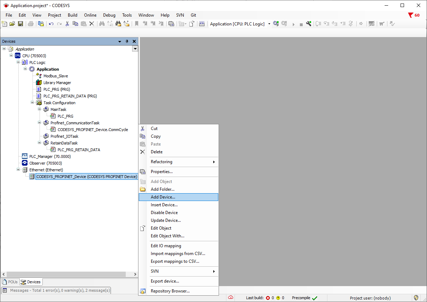
Task: Click the wrench tools toolbar icon
Action: point(309,24)
